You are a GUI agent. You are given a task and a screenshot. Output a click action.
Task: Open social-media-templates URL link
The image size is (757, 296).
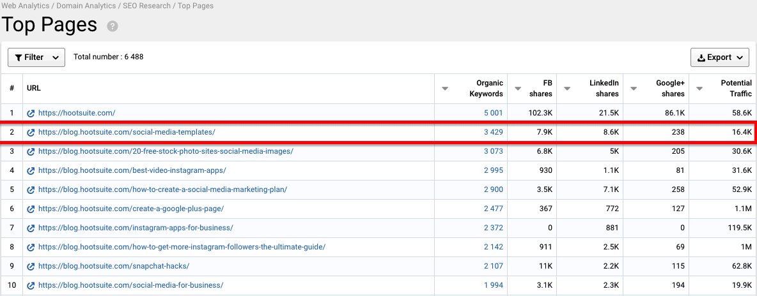[127, 132]
